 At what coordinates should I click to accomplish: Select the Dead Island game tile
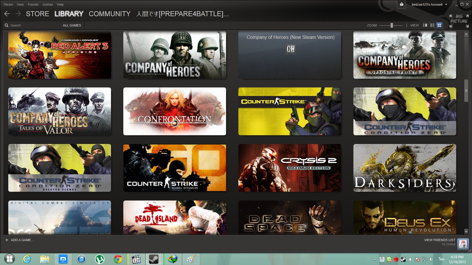(x=175, y=218)
